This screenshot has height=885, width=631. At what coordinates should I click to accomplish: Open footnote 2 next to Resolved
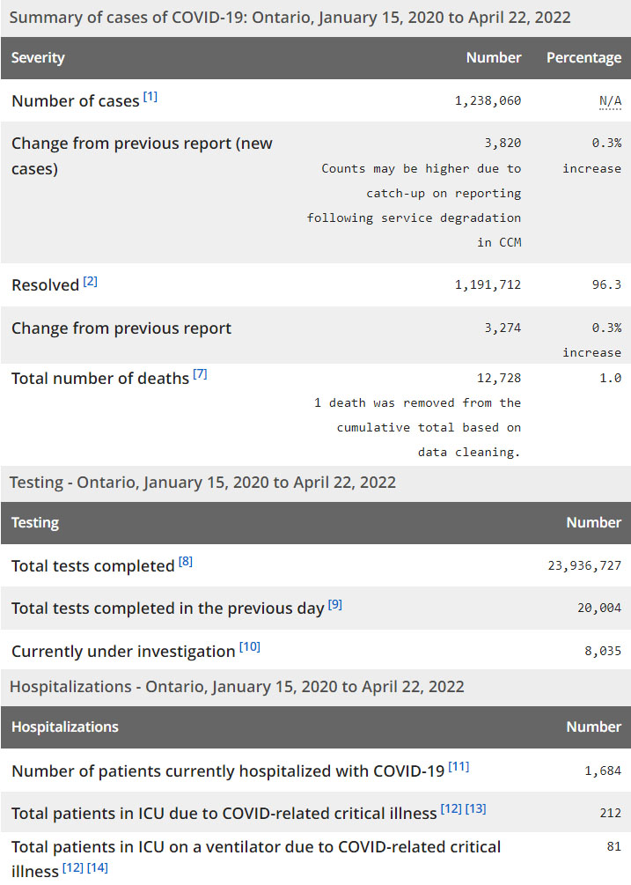tap(91, 282)
